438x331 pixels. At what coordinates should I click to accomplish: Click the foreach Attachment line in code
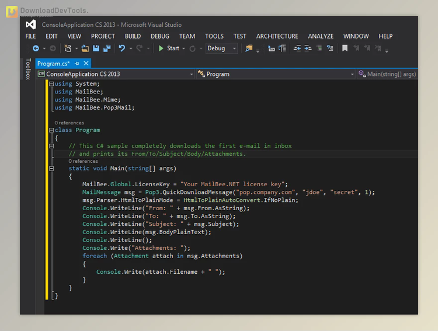[162, 256]
